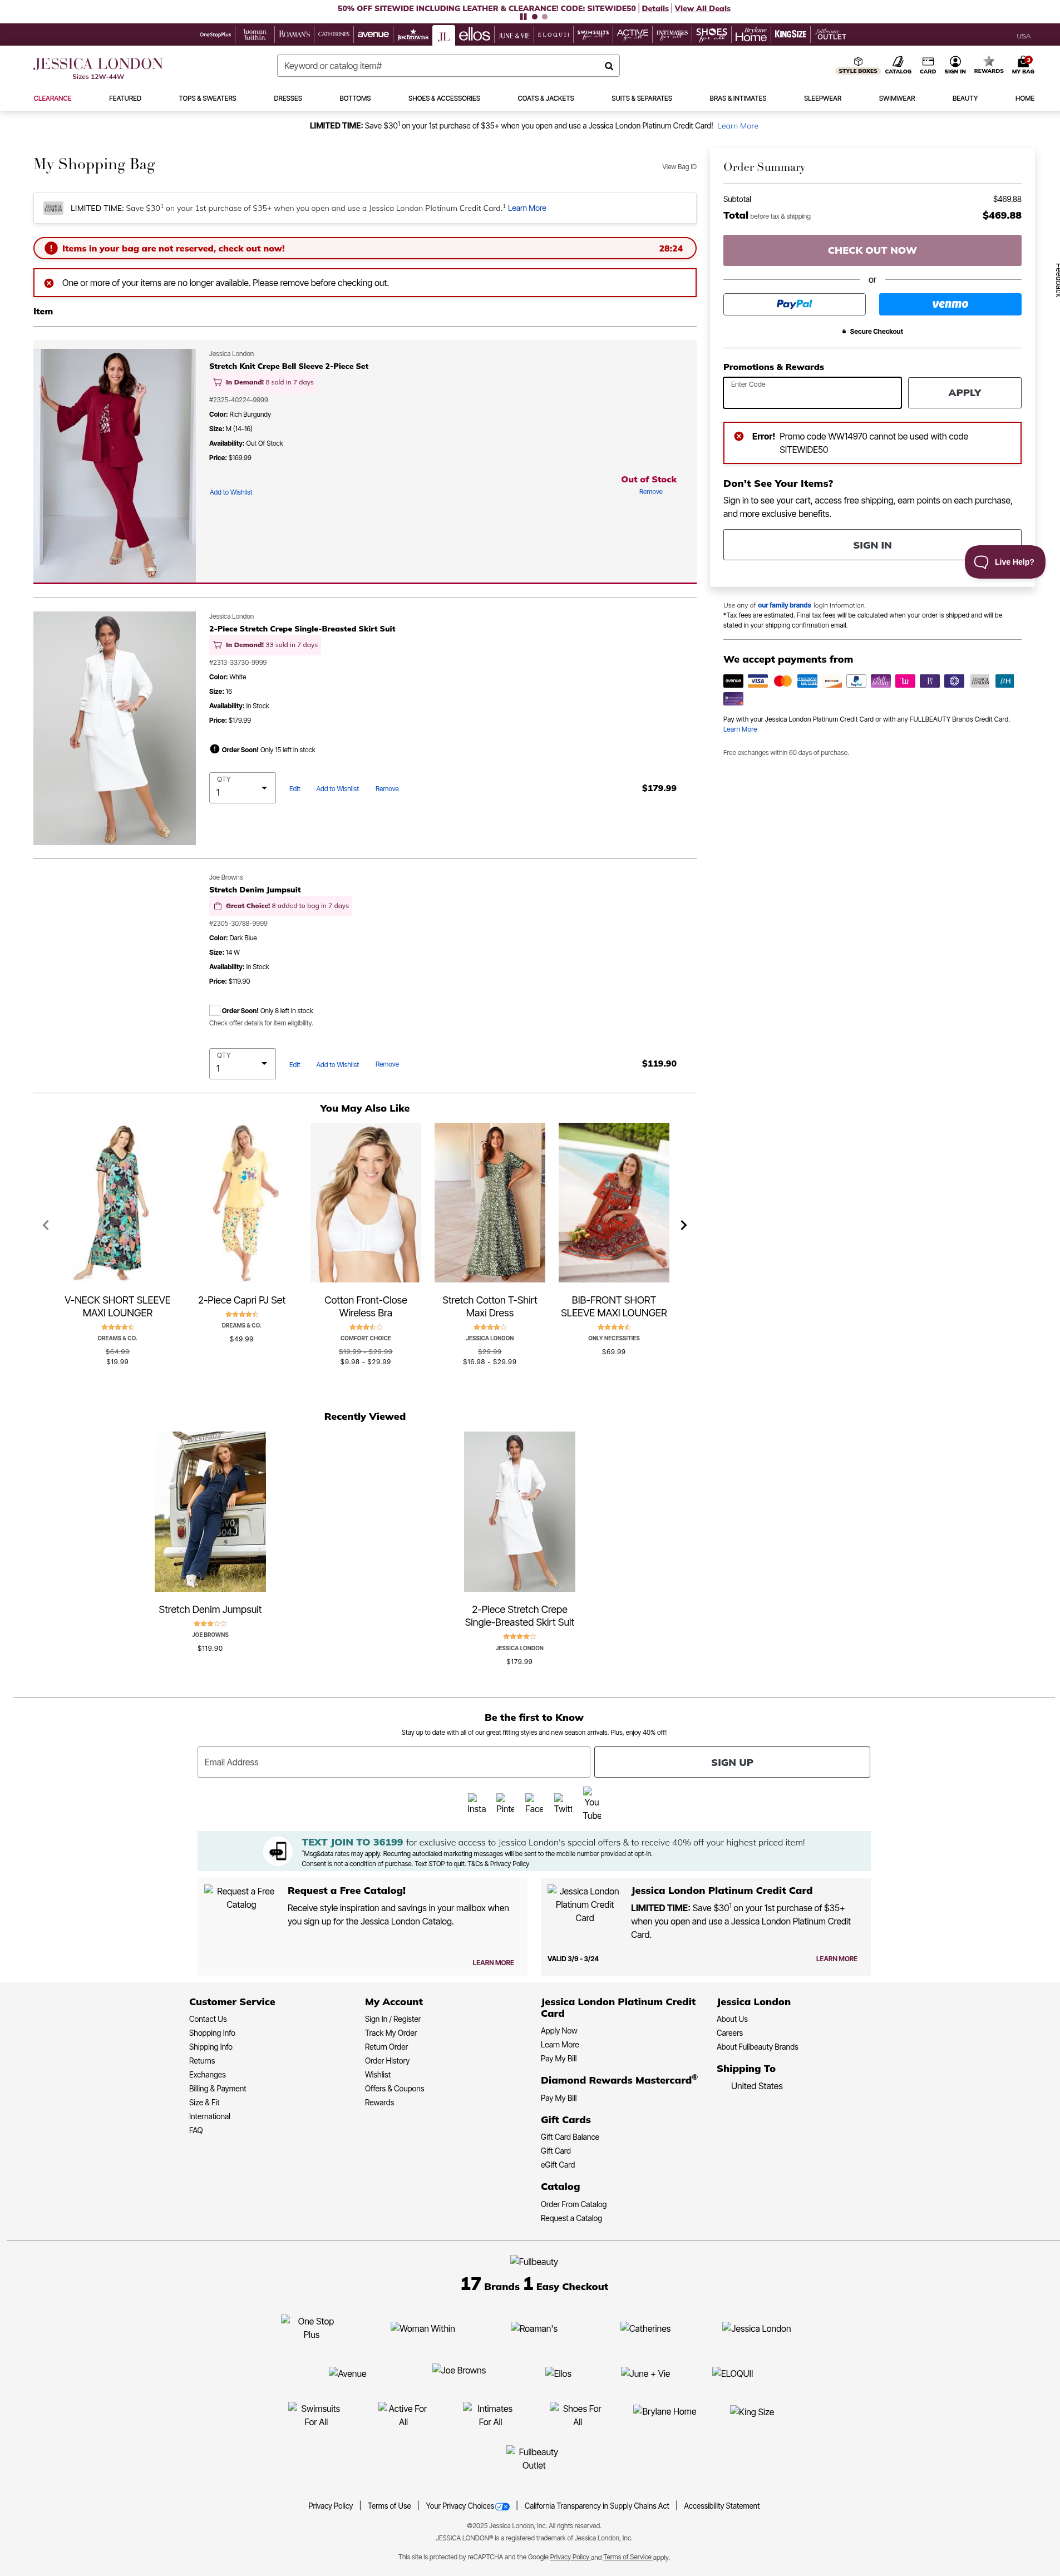Remove the out of stock Bell Sleeve set

(650, 492)
